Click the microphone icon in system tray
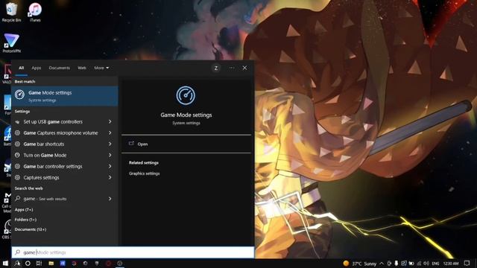 (396, 264)
